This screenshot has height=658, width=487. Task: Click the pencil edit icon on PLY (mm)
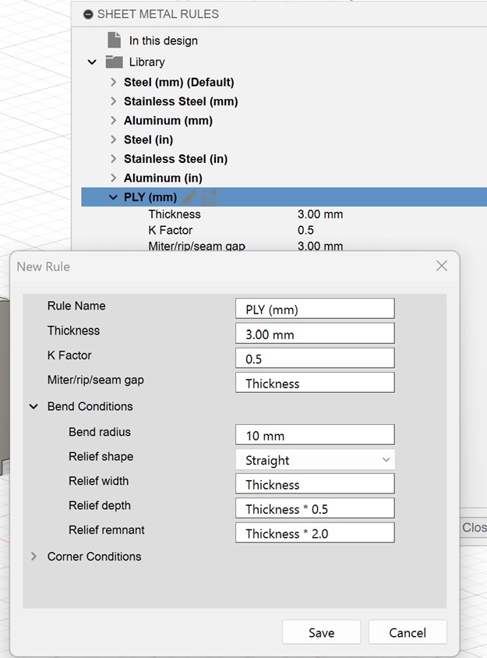[189, 197]
